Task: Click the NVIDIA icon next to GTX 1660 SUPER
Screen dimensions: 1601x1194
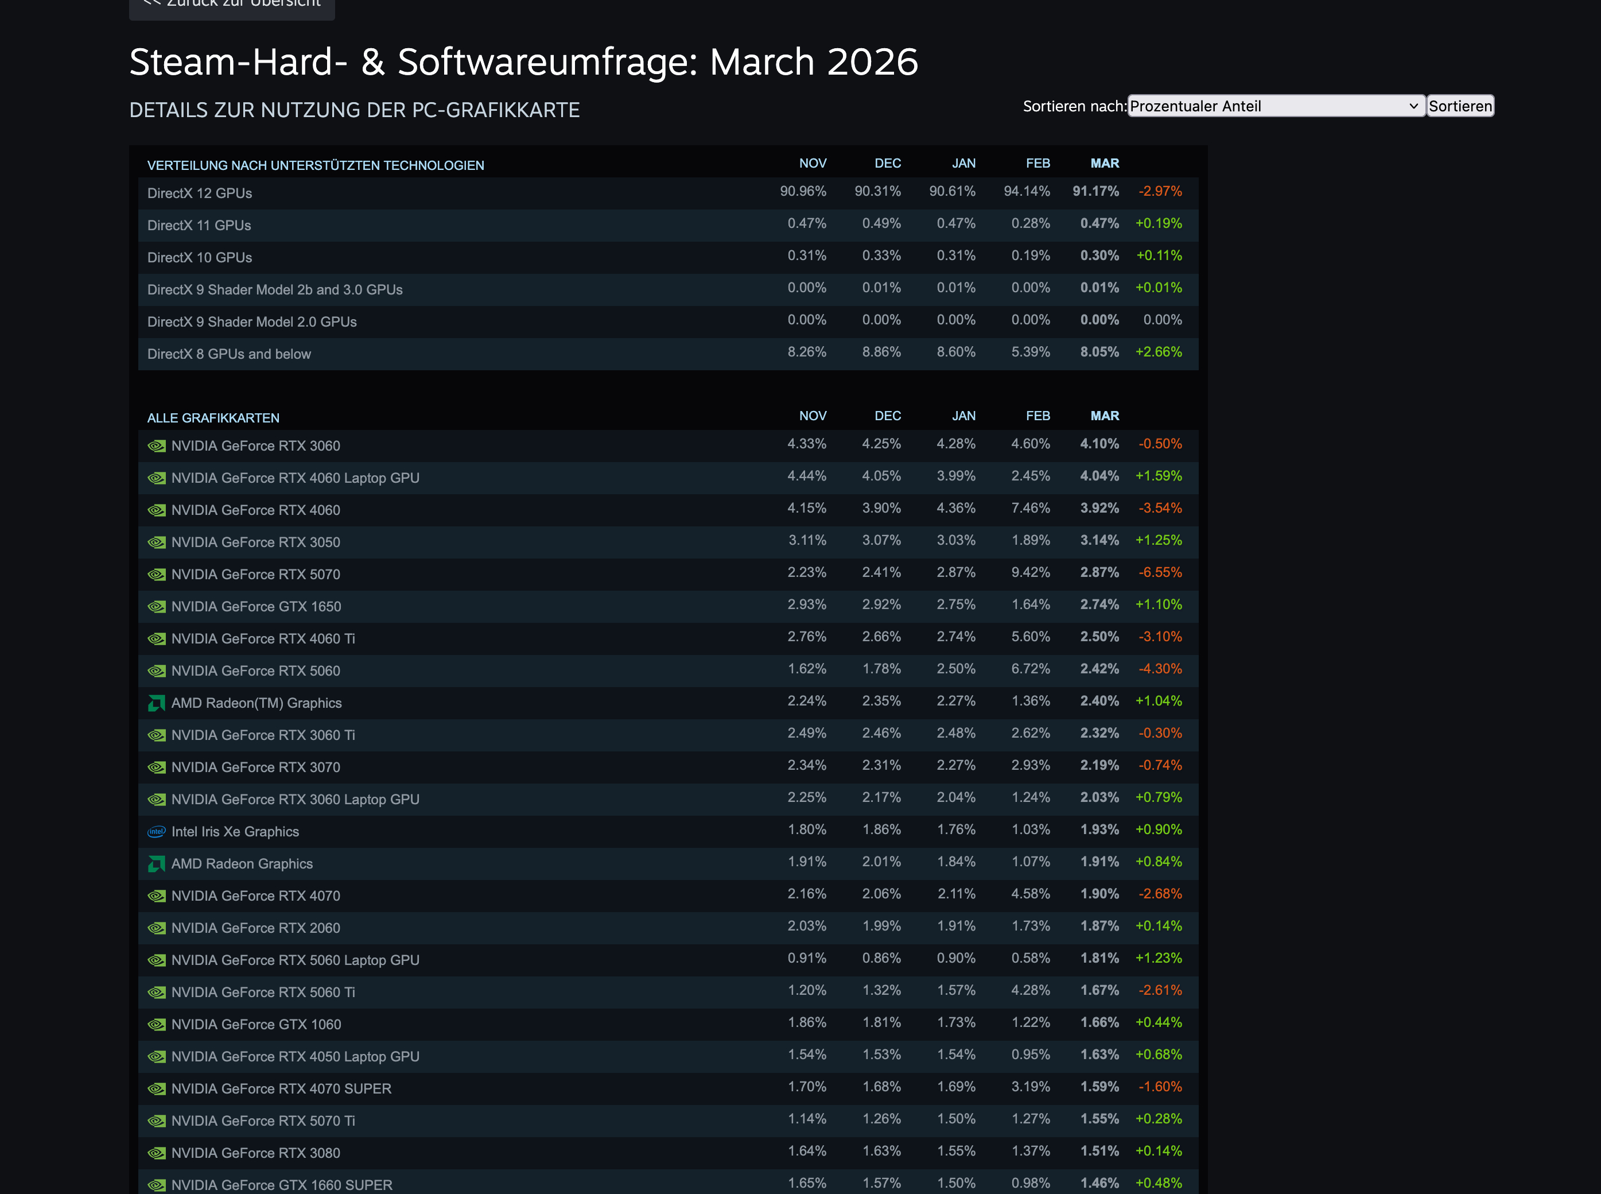Action: [x=156, y=1185]
